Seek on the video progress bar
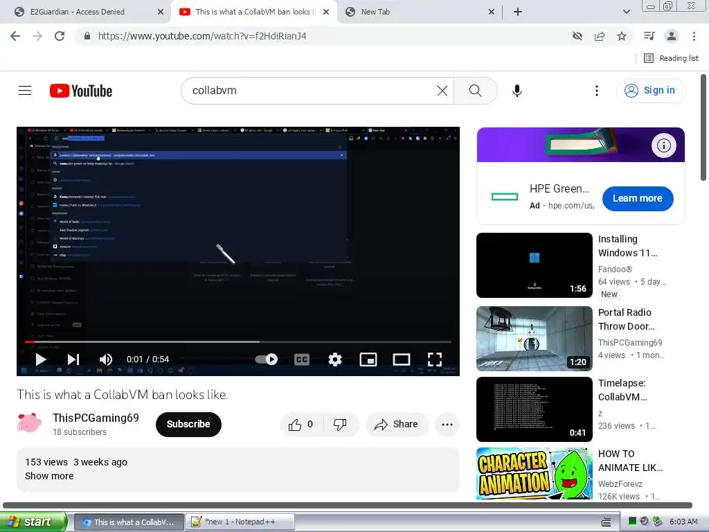The height and width of the screenshot is (532, 709). 238,342
